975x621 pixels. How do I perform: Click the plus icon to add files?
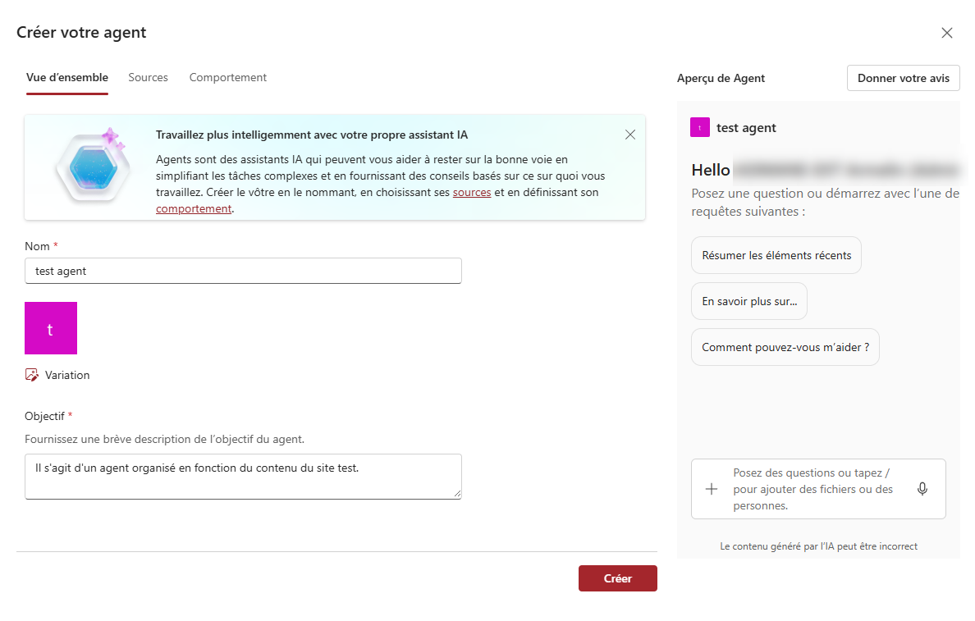pyautogui.click(x=712, y=489)
